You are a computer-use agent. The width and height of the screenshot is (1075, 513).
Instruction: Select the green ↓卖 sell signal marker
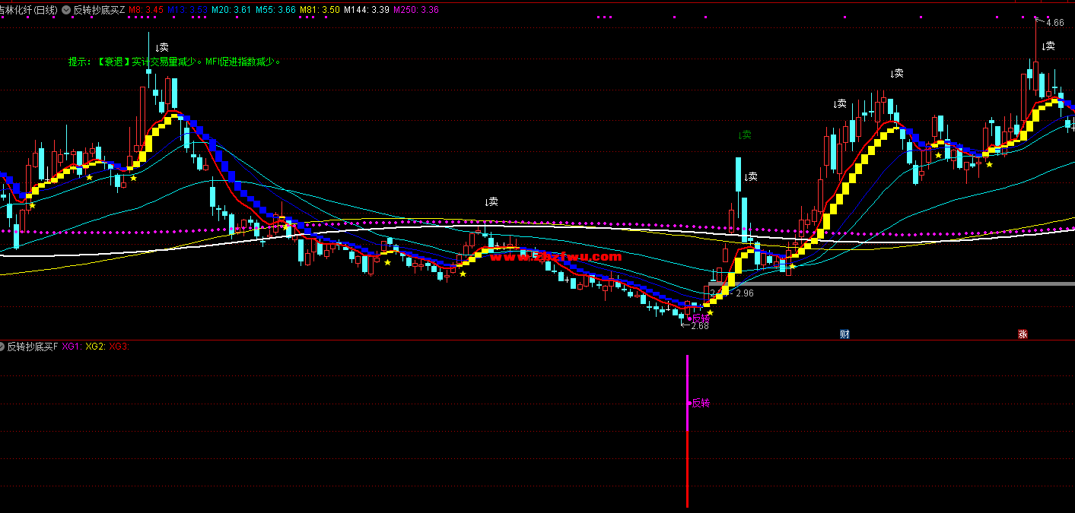[745, 135]
